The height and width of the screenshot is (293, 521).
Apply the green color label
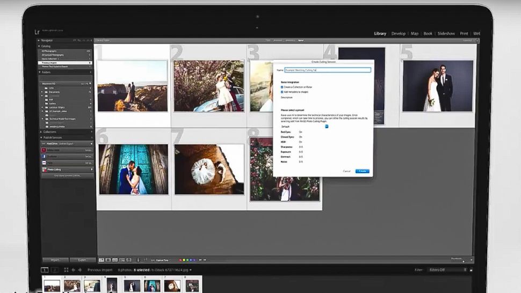187,260
